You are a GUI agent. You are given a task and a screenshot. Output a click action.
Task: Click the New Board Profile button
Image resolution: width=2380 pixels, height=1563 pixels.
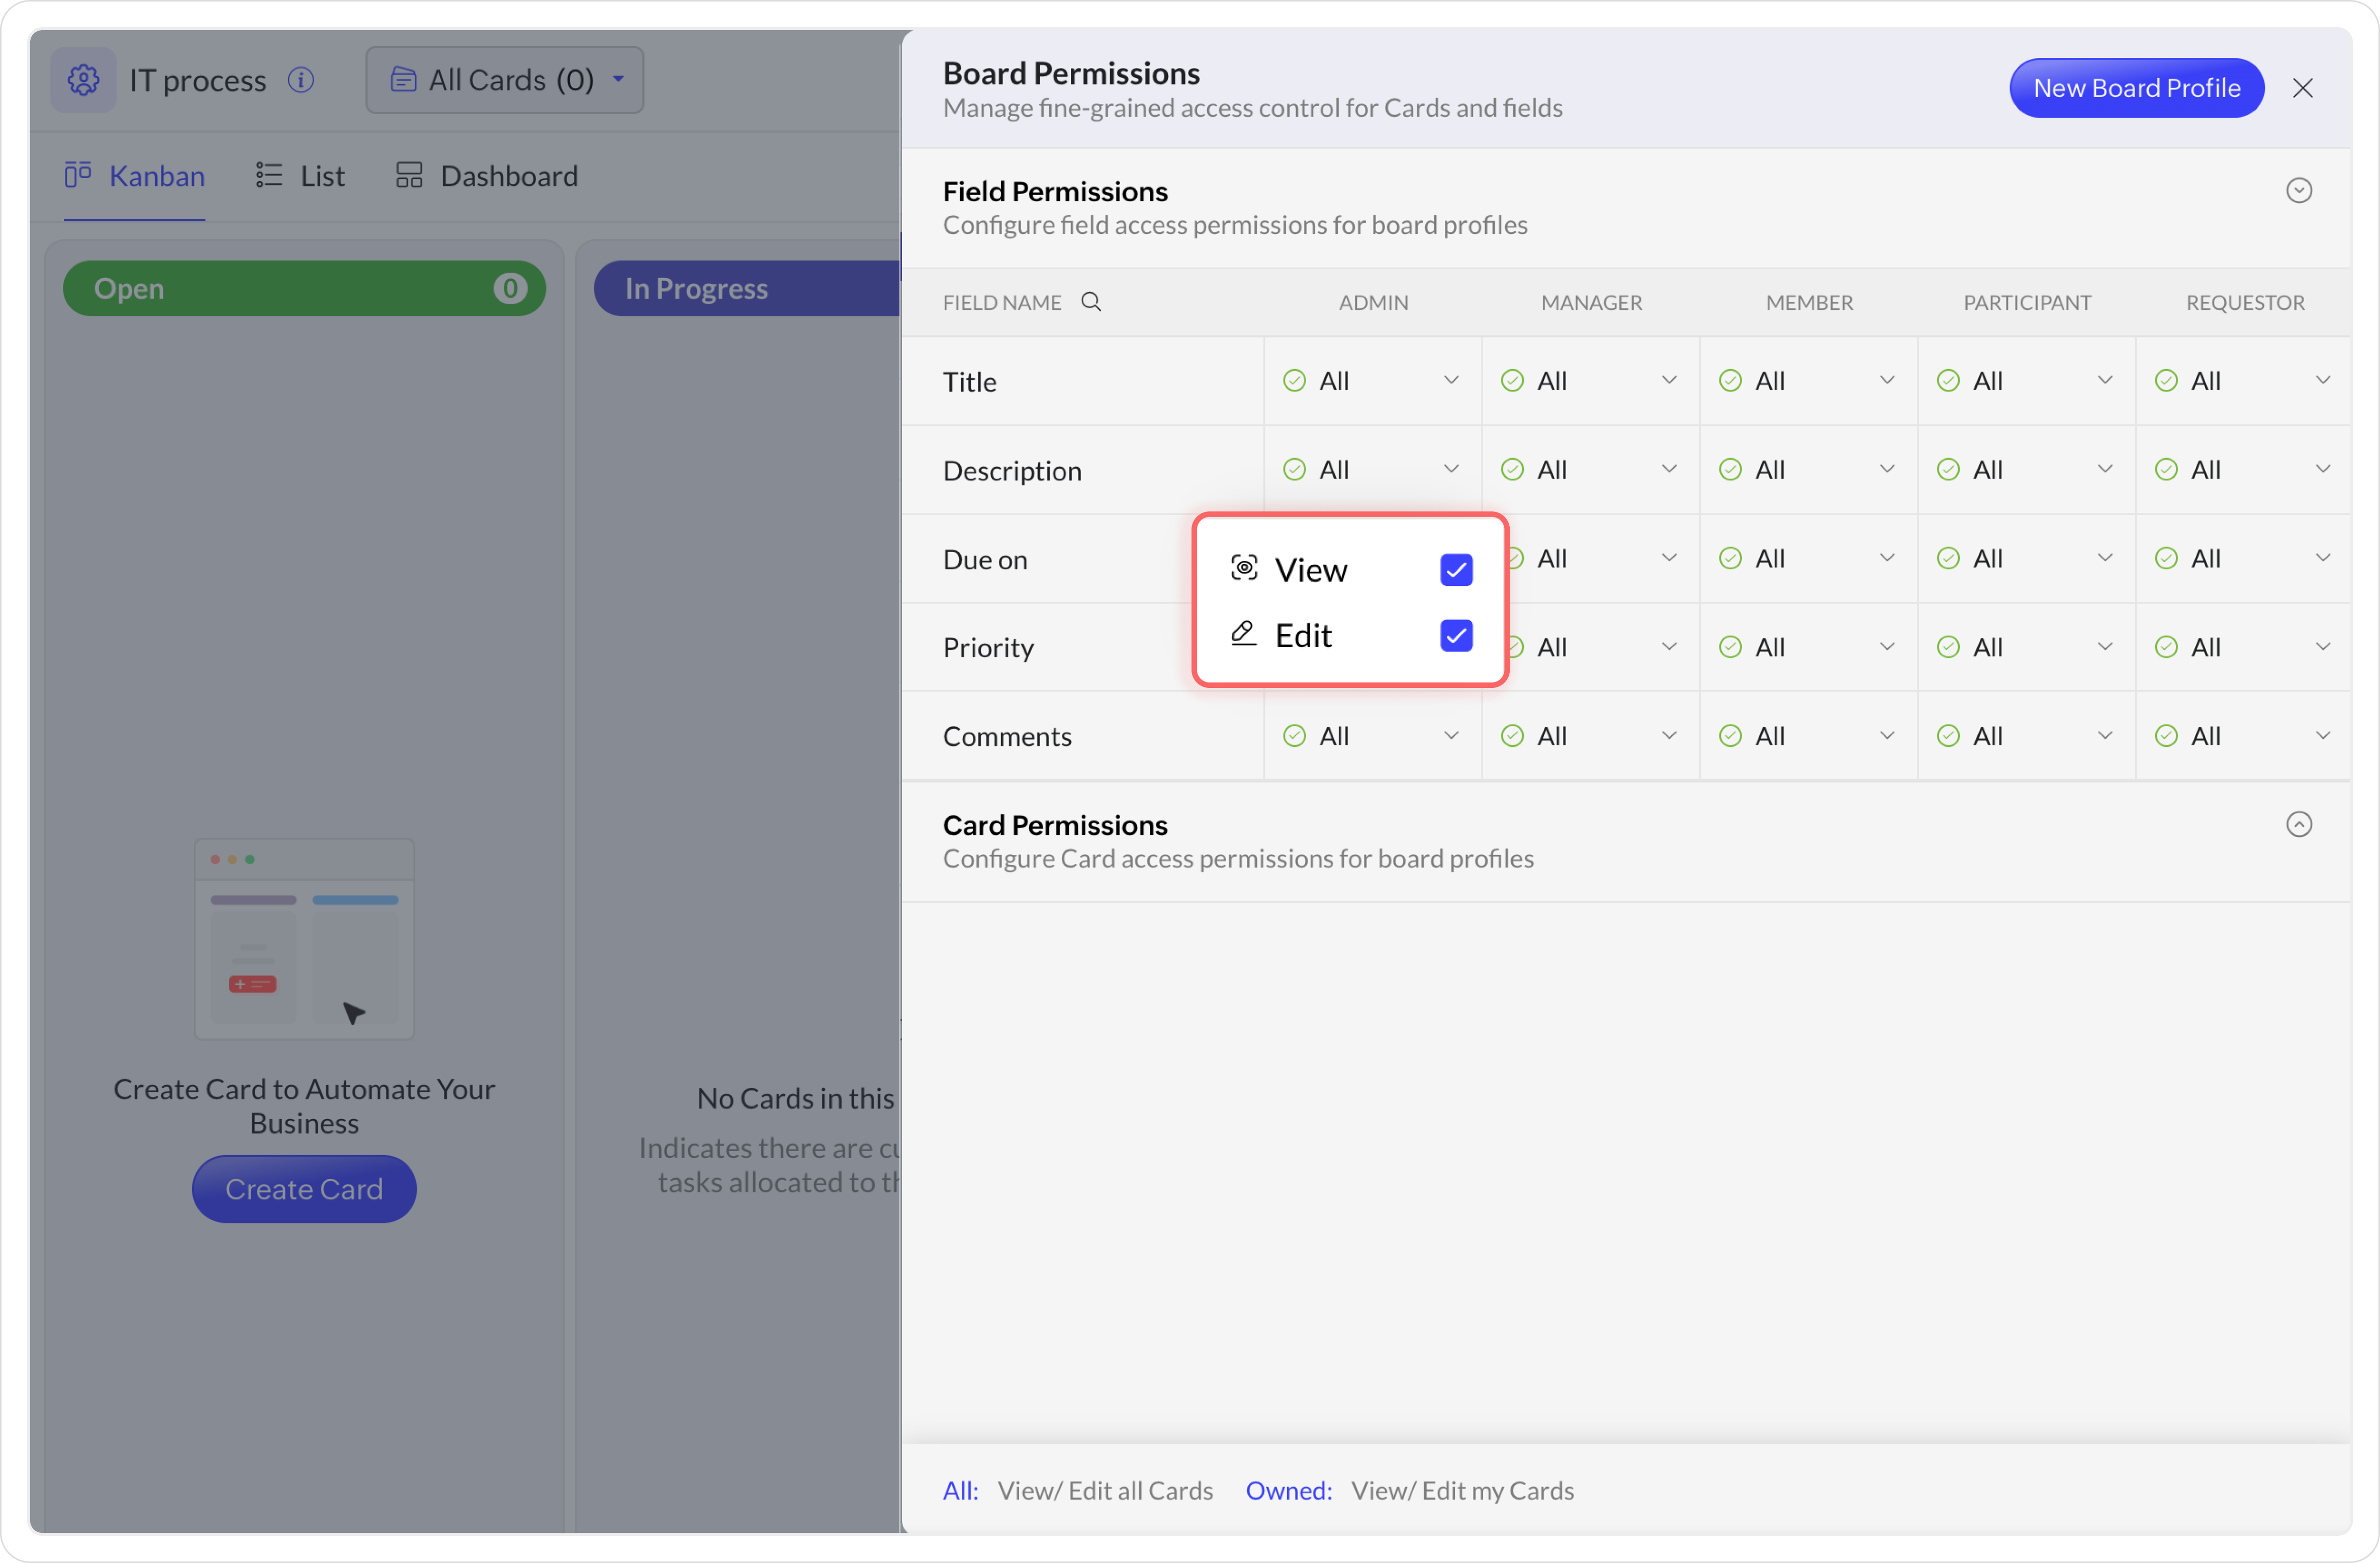(2136, 88)
